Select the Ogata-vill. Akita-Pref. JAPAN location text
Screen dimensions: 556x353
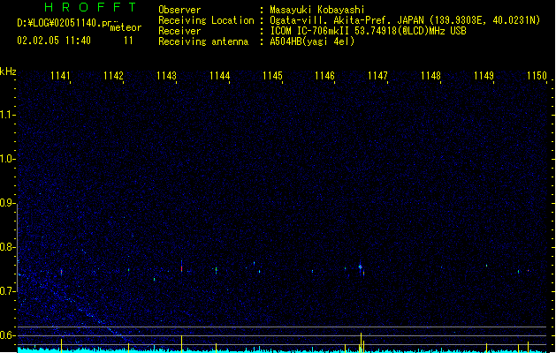(x=347, y=20)
